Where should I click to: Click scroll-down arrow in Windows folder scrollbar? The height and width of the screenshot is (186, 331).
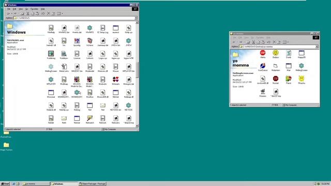tap(137, 126)
